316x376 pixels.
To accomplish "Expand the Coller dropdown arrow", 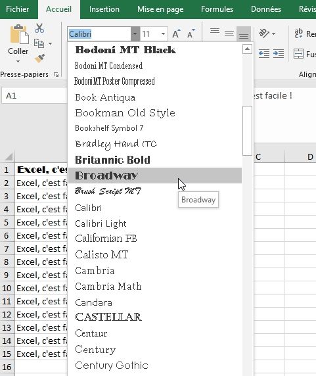I will (x=18, y=61).
